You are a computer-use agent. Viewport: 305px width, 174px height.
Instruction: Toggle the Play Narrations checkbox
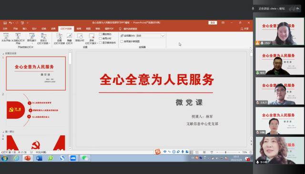pyautogui.click(x=101, y=34)
